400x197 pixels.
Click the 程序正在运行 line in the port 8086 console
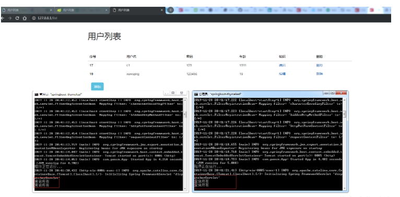point(48,167)
